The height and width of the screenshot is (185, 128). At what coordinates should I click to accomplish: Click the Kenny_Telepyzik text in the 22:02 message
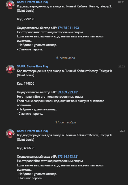click(x=100, y=71)
